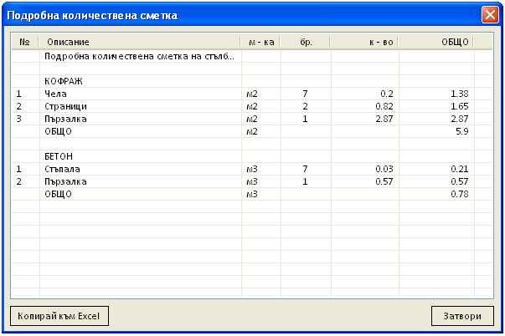Click the title row 'Подробна количествена сметка на стълб...'
The height and width of the screenshot is (336, 505).
pyautogui.click(x=139, y=57)
